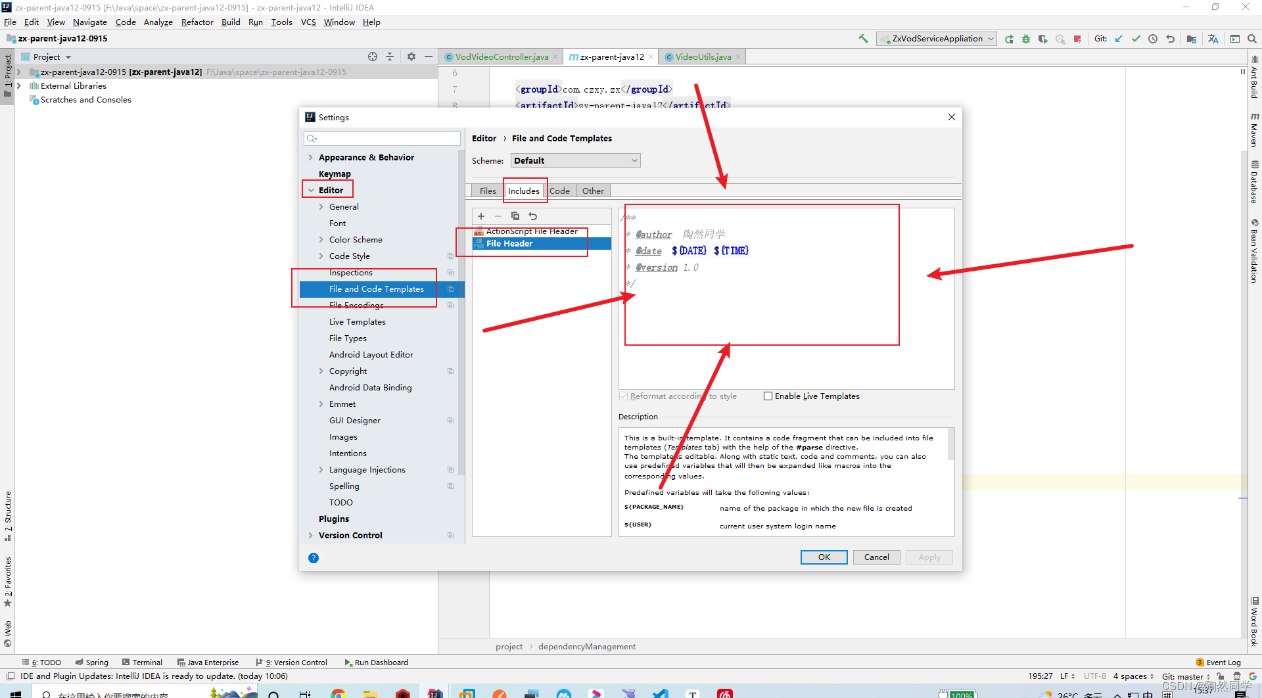Click the locate target icon in Project panel
Viewport: 1262px width, 698px height.
(373, 57)
